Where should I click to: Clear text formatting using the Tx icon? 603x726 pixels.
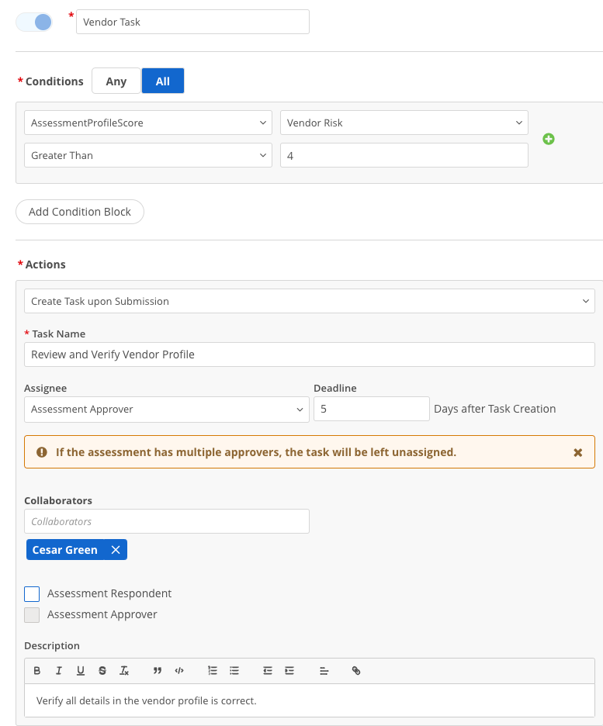[123, 670]
